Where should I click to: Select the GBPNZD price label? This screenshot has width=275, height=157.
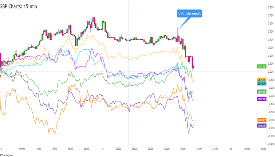pos(261,92)
